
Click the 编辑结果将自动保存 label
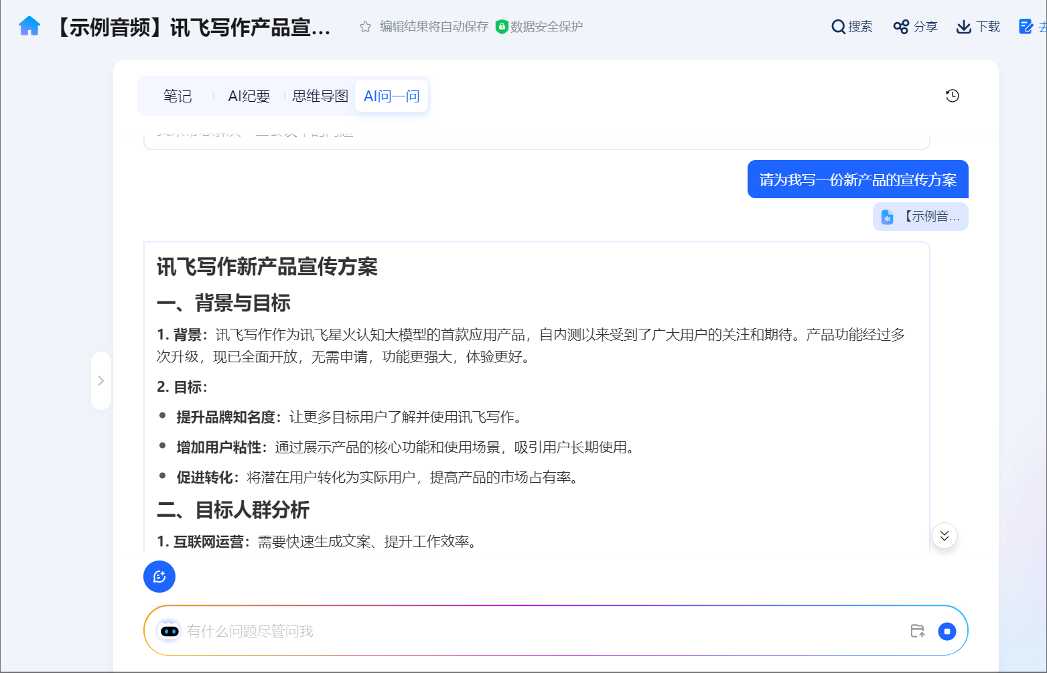point(434,27)
